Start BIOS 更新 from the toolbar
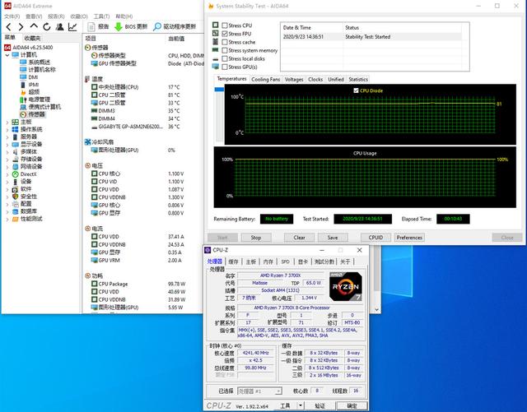The width and height of the screenshot is (527, 412). tap(131, 27)
